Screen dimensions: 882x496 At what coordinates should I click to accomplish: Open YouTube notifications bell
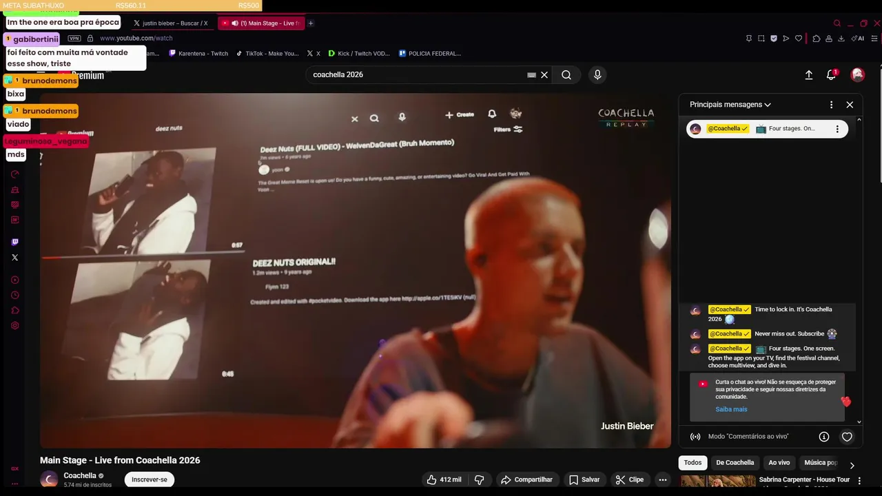[x=831, y=74]
